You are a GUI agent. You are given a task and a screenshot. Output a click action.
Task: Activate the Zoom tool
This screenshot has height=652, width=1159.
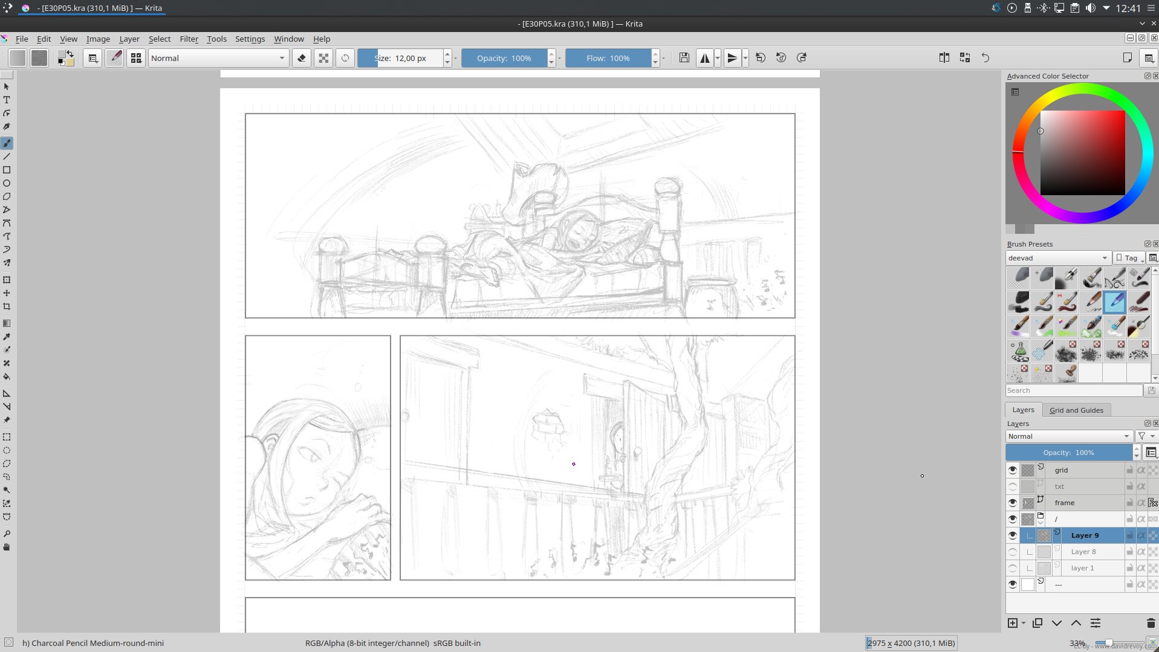tap(7, 534)
